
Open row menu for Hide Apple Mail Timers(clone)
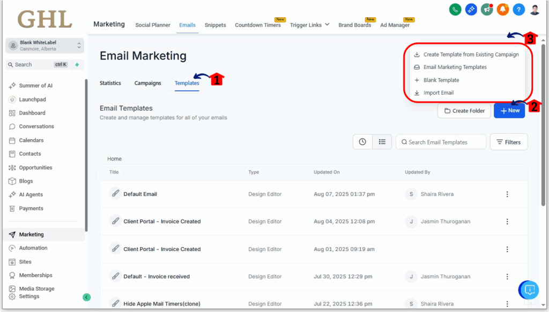[507, 303]
